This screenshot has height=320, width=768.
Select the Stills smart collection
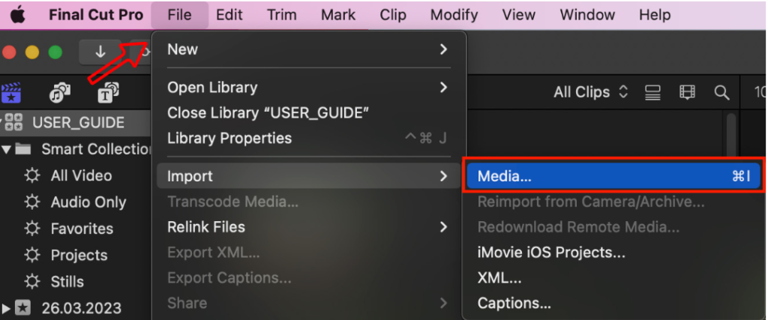pos(67,281)
